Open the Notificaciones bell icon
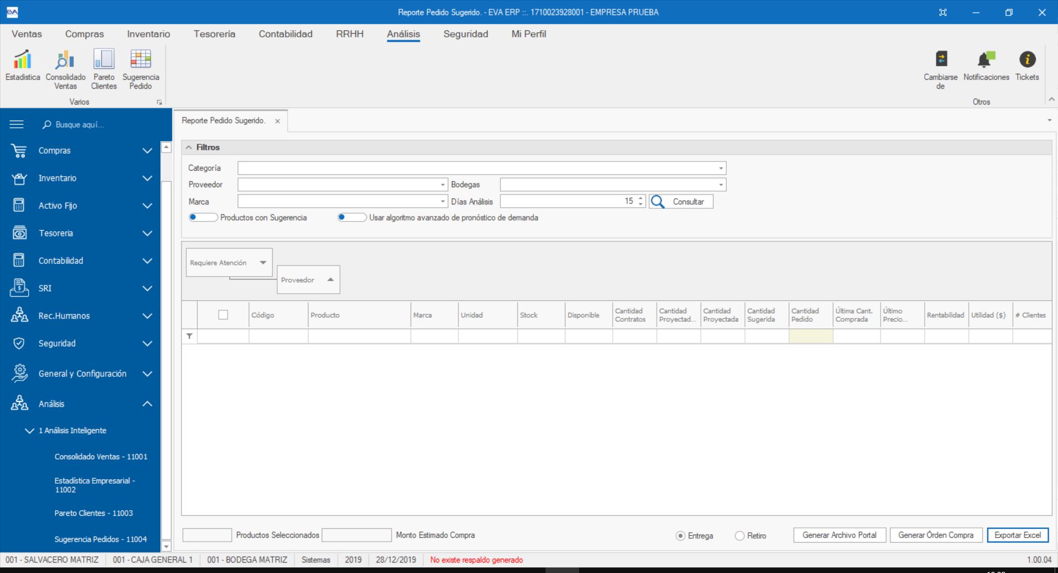This screenshot has height=573, width=1058. (986, 60)
